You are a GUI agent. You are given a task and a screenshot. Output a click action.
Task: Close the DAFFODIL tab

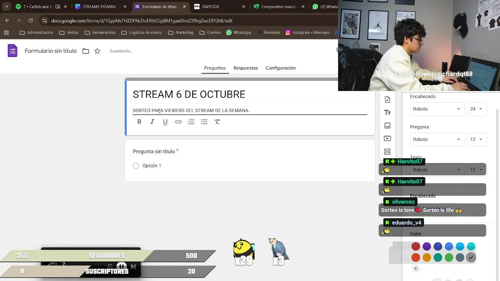pos(244,7)
